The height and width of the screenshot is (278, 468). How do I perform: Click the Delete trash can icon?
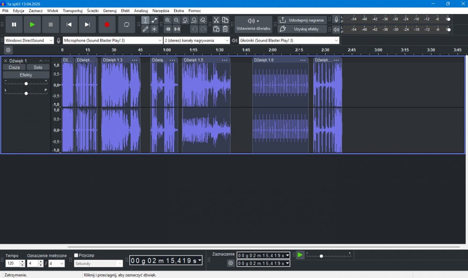(x=225, y=29)
